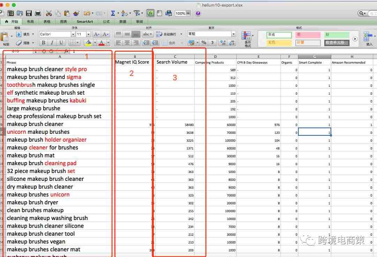377x257 pixels.
Task: Apply the Check Cell dark style
Action: (x=337, y=43)
